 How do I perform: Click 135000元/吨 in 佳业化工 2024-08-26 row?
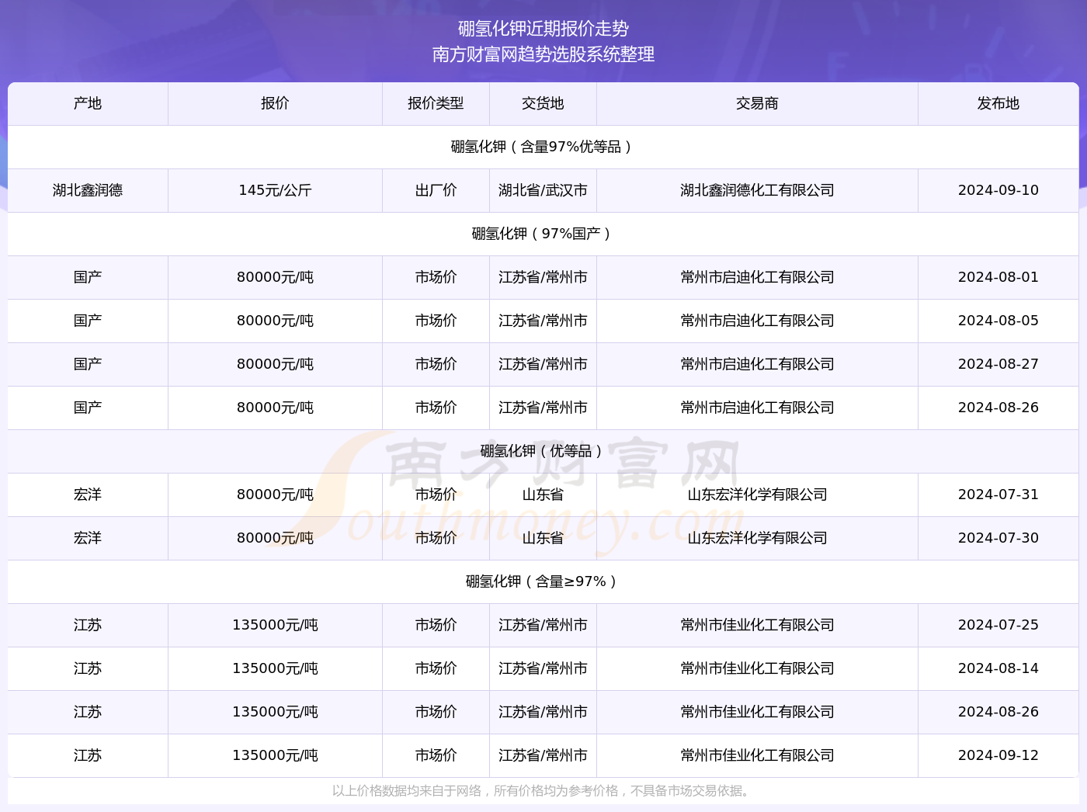(275, 712)
